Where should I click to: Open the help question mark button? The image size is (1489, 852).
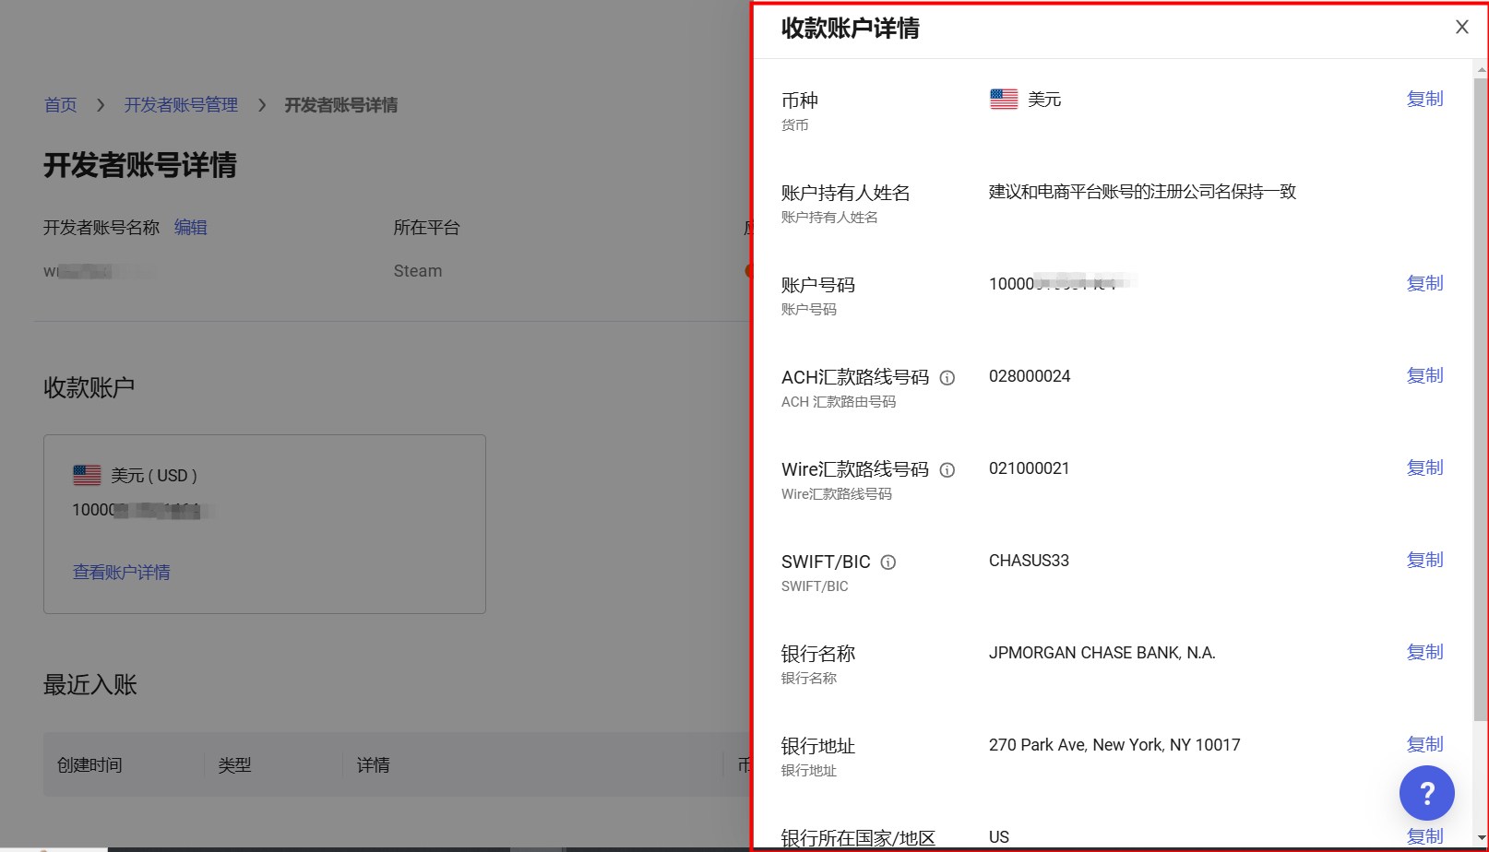pos(1426,793)
